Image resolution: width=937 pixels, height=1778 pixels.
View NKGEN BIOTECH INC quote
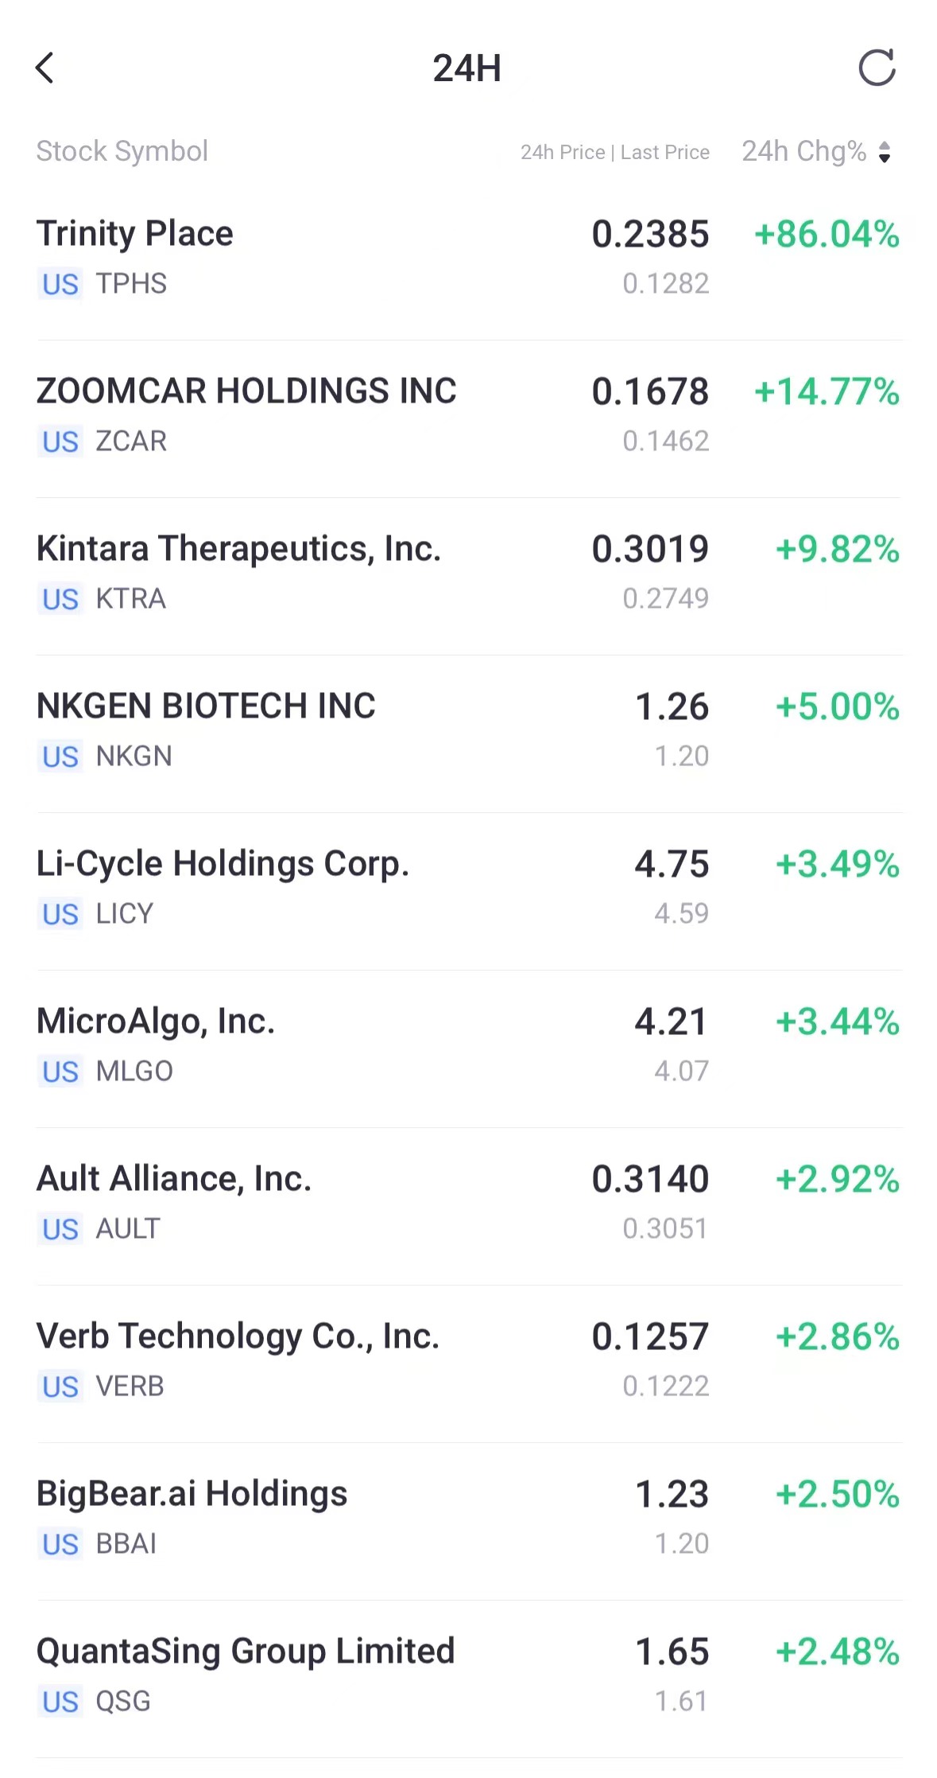click(206, 706)
